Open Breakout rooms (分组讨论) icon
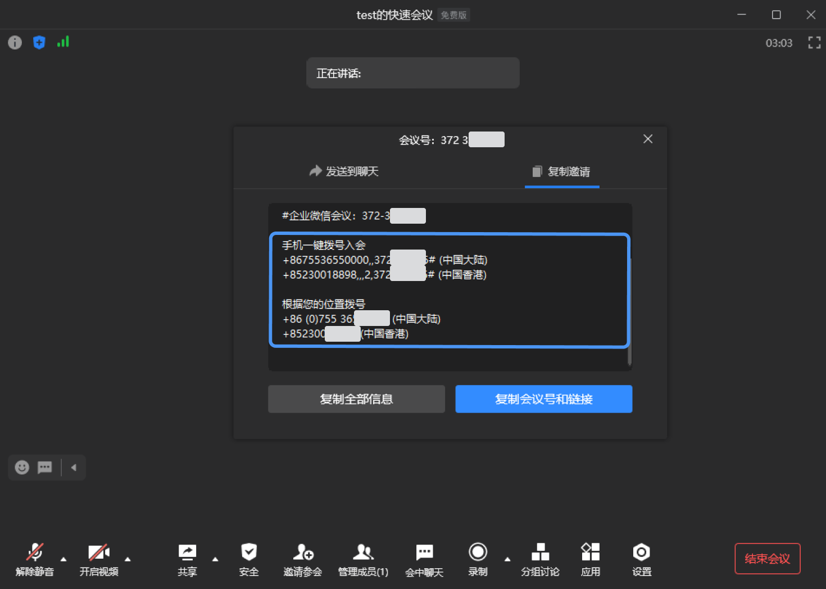 [540, 559]
